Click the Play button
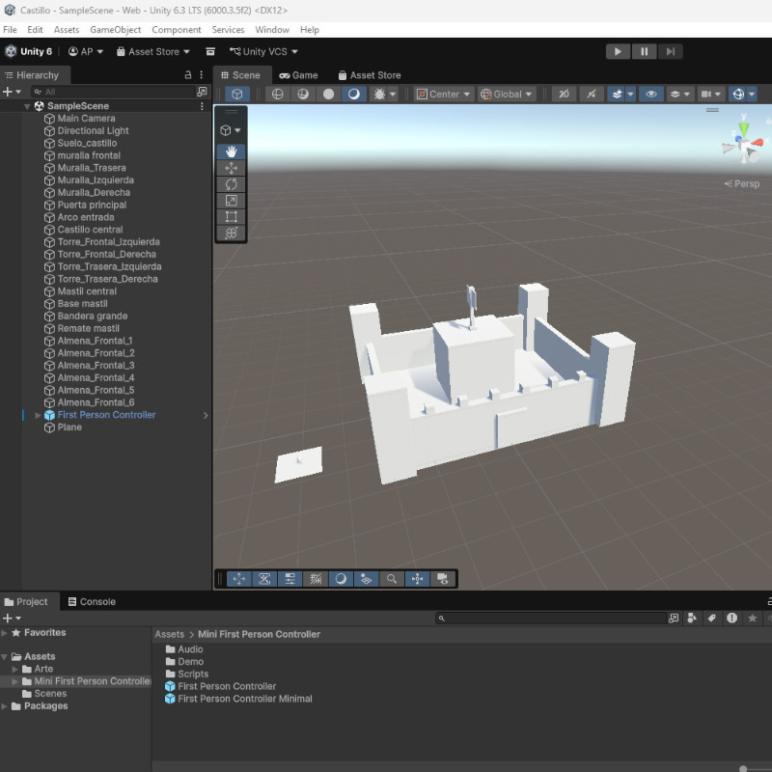 click(x=618, y=52)
